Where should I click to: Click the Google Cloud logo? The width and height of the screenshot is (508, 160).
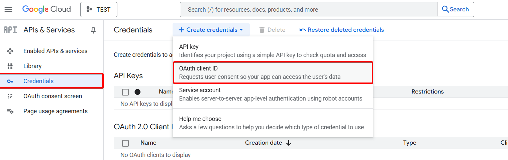[46, 9]
